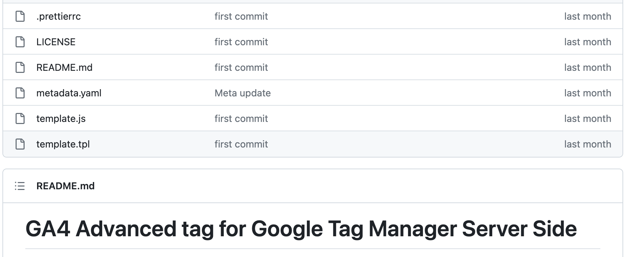Click the file icon beside metadata.yaml
627x257 pixels.
pyautogui.click(x=20, y=93)
